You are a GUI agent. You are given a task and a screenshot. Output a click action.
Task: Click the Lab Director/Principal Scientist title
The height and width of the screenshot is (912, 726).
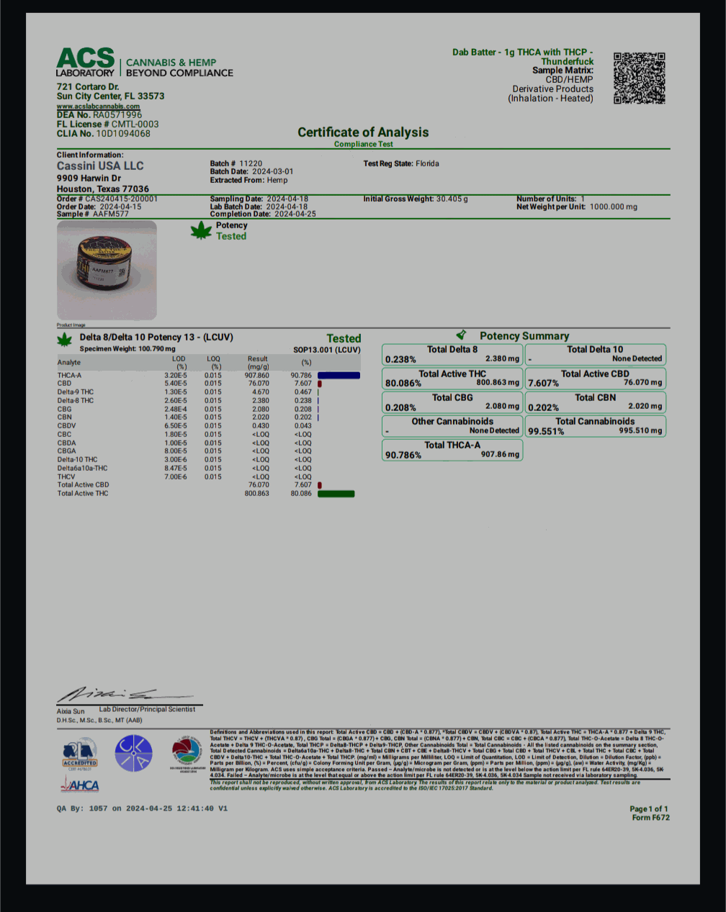(x=147, y=709)
